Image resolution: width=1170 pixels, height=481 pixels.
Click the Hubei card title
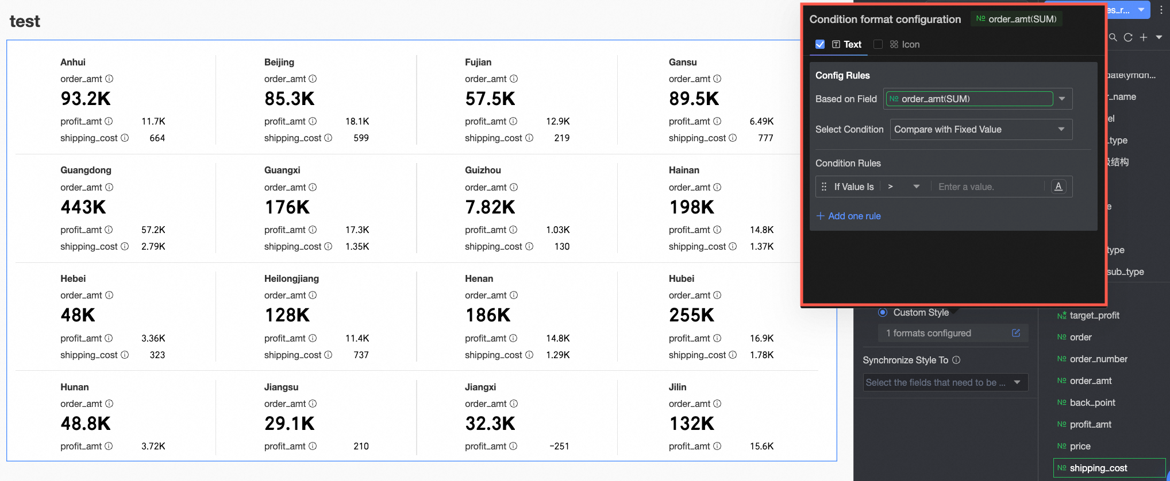682,278
